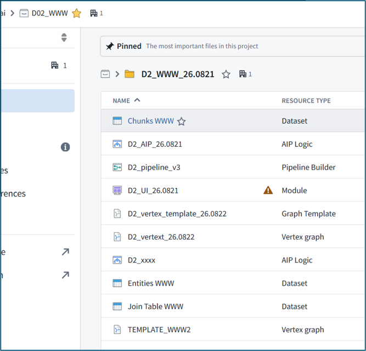Image resolution: width=366 pixels, height=351 pixels.
Task: Open the Pinned files section
Action: 233,46
